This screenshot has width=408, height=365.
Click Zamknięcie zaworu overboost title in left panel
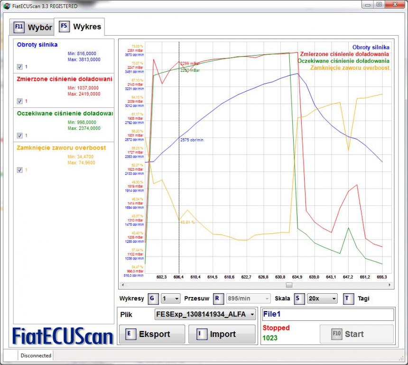pyautogui.click(x=61, y=148)
